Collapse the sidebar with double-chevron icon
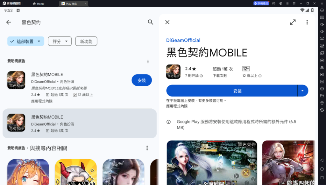 pos(322,3)
